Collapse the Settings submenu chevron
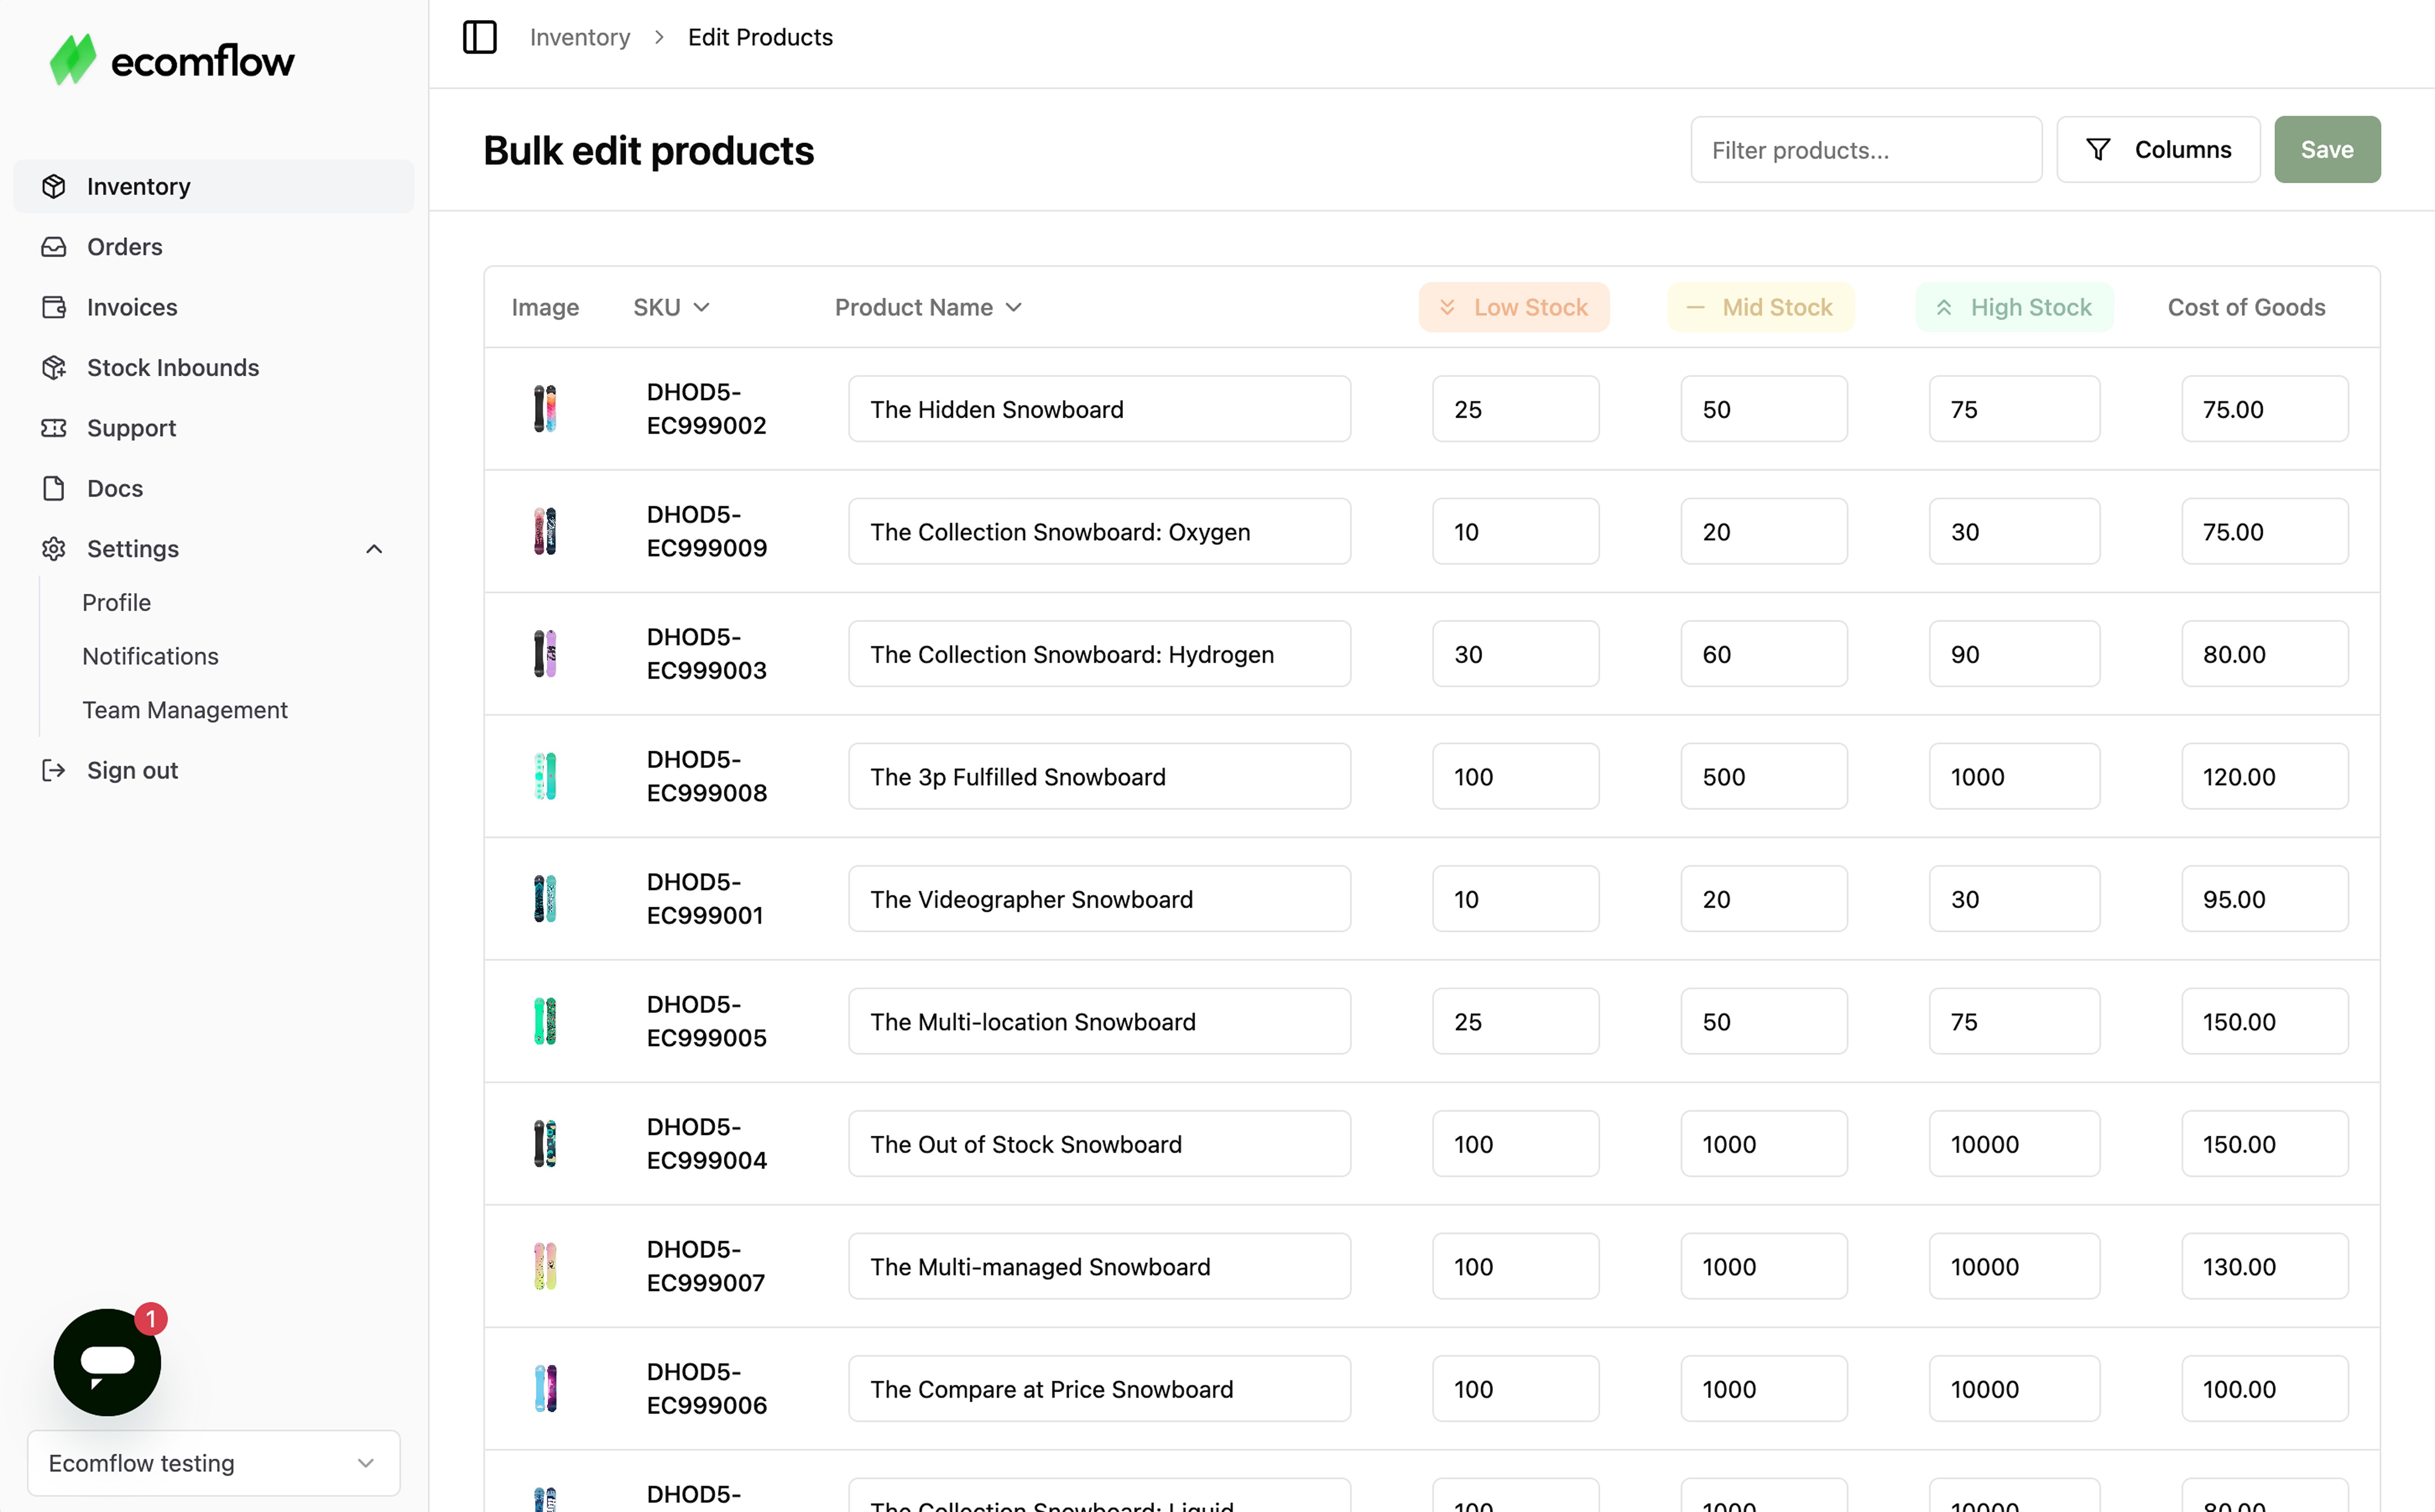 point(374,549)
